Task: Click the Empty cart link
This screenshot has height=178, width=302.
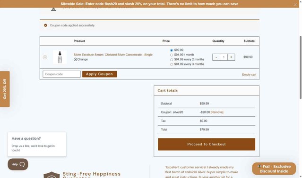Action: point(249,74)
